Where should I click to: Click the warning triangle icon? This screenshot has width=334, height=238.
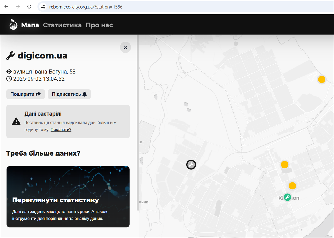(x=16, y=121)
